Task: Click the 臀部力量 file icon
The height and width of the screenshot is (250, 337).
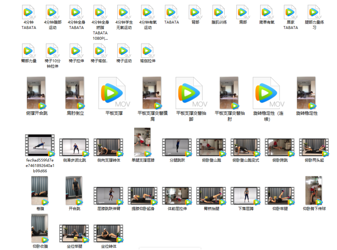Action: click(28, 51)
